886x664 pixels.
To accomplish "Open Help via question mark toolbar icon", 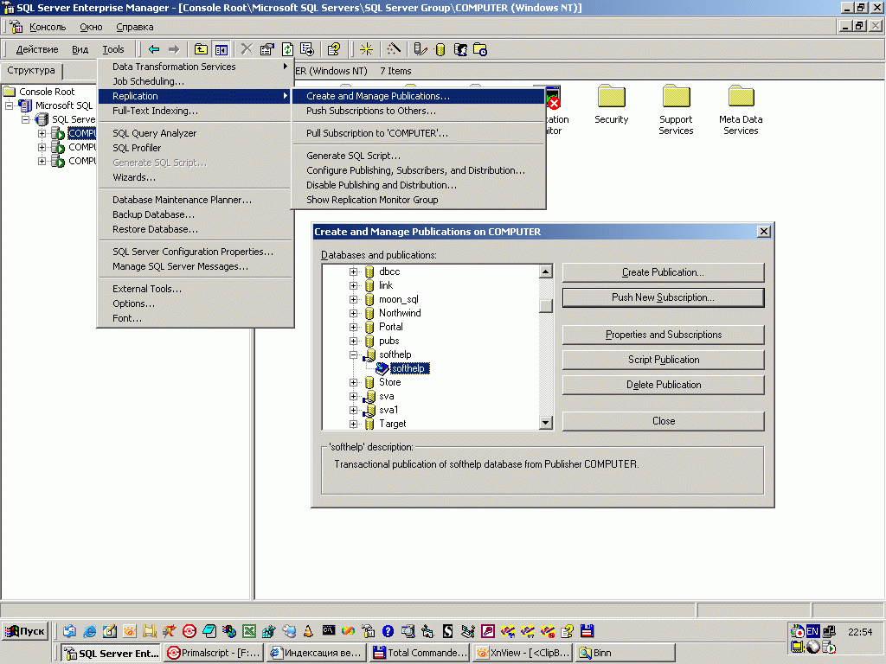I will (x=334, y=49).
